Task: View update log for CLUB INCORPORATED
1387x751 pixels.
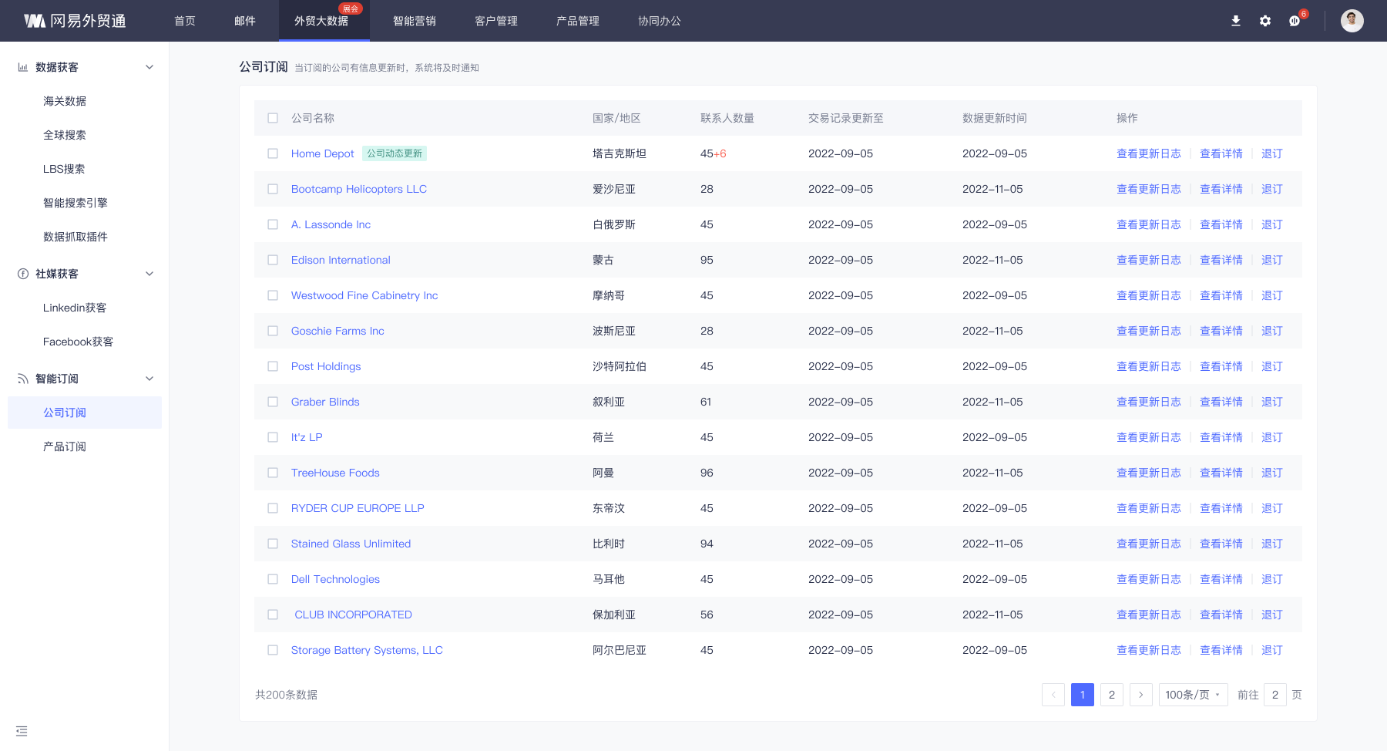Action: [x=1149, y=615]
